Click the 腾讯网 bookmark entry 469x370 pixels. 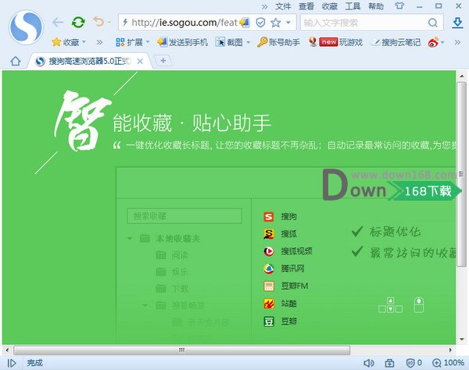285,269
